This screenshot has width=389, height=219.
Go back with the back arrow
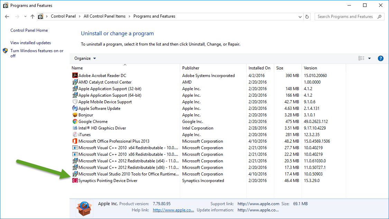click(x=7, y=17)
